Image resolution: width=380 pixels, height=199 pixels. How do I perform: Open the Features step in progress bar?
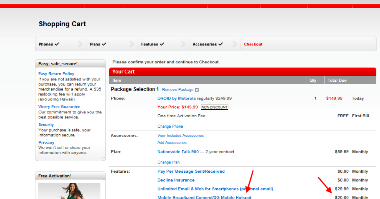[152, 44]
